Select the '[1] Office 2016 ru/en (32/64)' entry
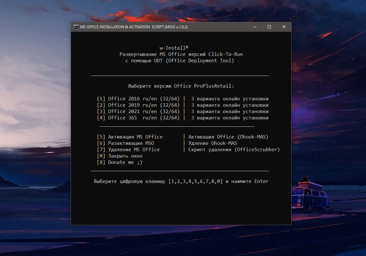Image resolution: width=366 pixels, height=256 pixels. [x=138, y=99]
